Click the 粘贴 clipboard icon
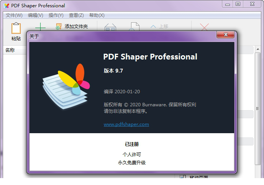This screenshot has height=185, width=264. pos(16,28)
